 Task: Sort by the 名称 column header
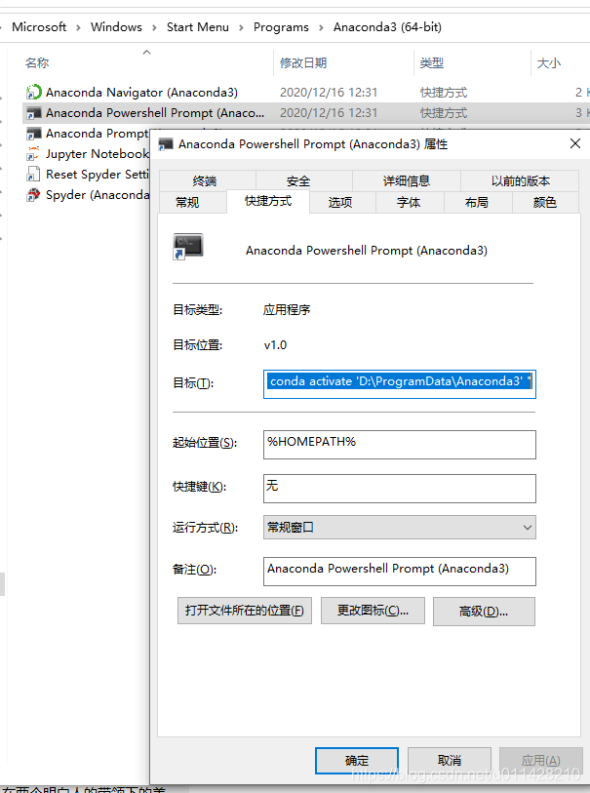pyautogui.click(x=37, y=63)
